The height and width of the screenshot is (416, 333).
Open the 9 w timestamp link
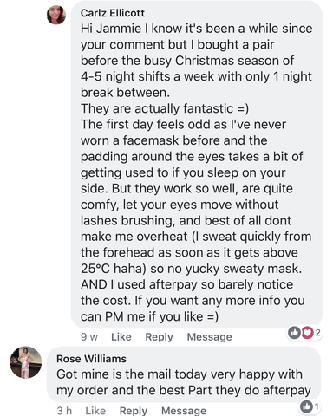(x=89, y=337)
